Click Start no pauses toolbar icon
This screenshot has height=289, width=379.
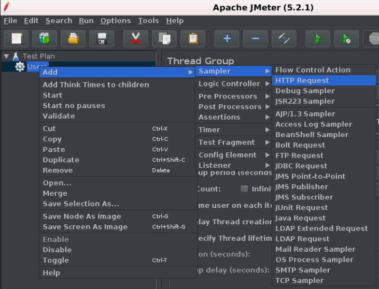[346, 38]
